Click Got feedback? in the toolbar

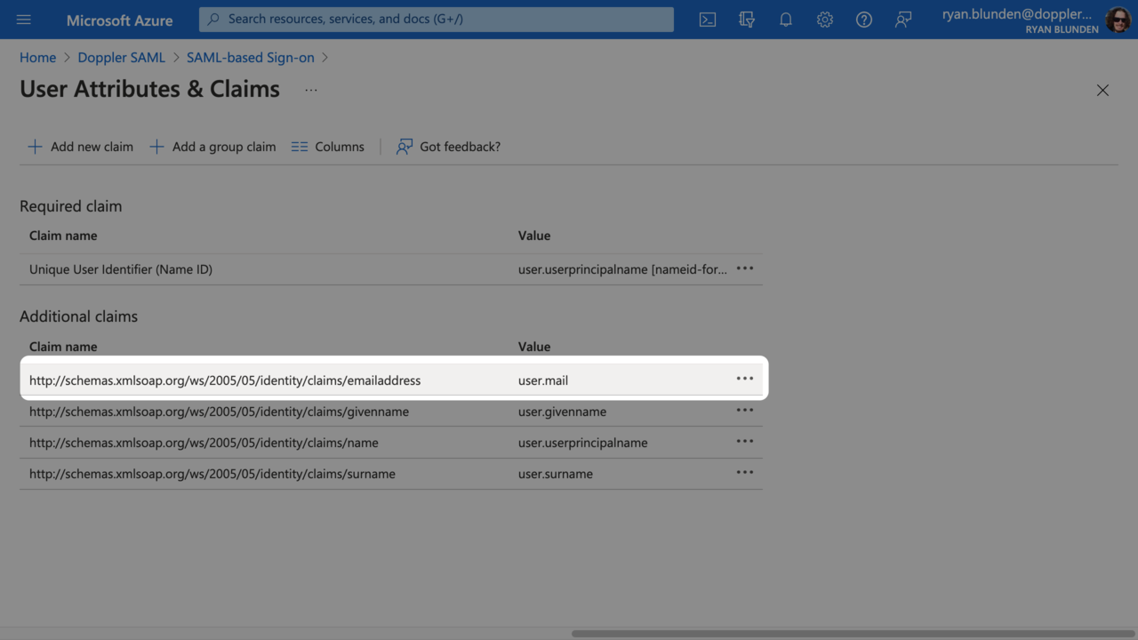pyautogui.click(x=448, y=147)
